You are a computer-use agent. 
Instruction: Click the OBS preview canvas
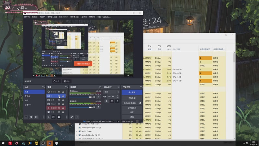83,48
